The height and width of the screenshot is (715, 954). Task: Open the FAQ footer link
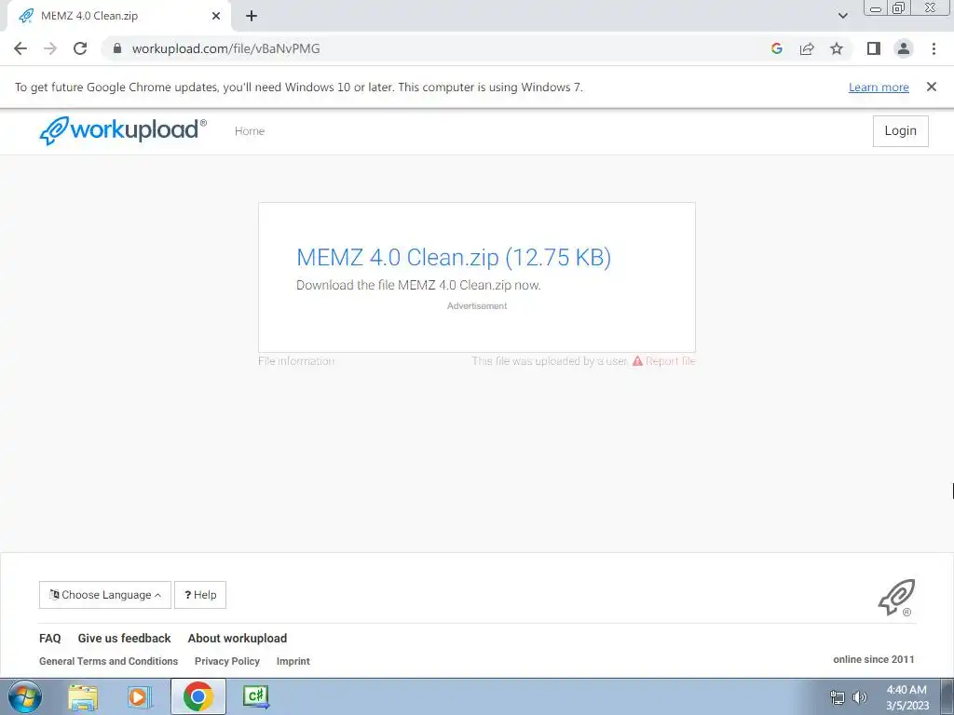(50, 639)
